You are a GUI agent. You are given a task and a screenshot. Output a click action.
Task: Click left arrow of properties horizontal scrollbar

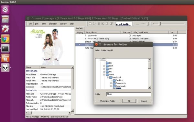(27, 113)
